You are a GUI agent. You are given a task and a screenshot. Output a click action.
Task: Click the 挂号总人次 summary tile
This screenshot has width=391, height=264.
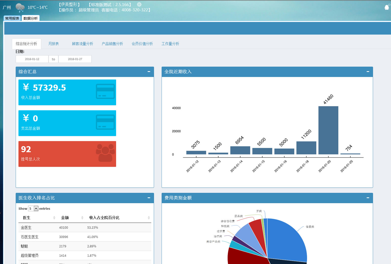coord(67,154)
